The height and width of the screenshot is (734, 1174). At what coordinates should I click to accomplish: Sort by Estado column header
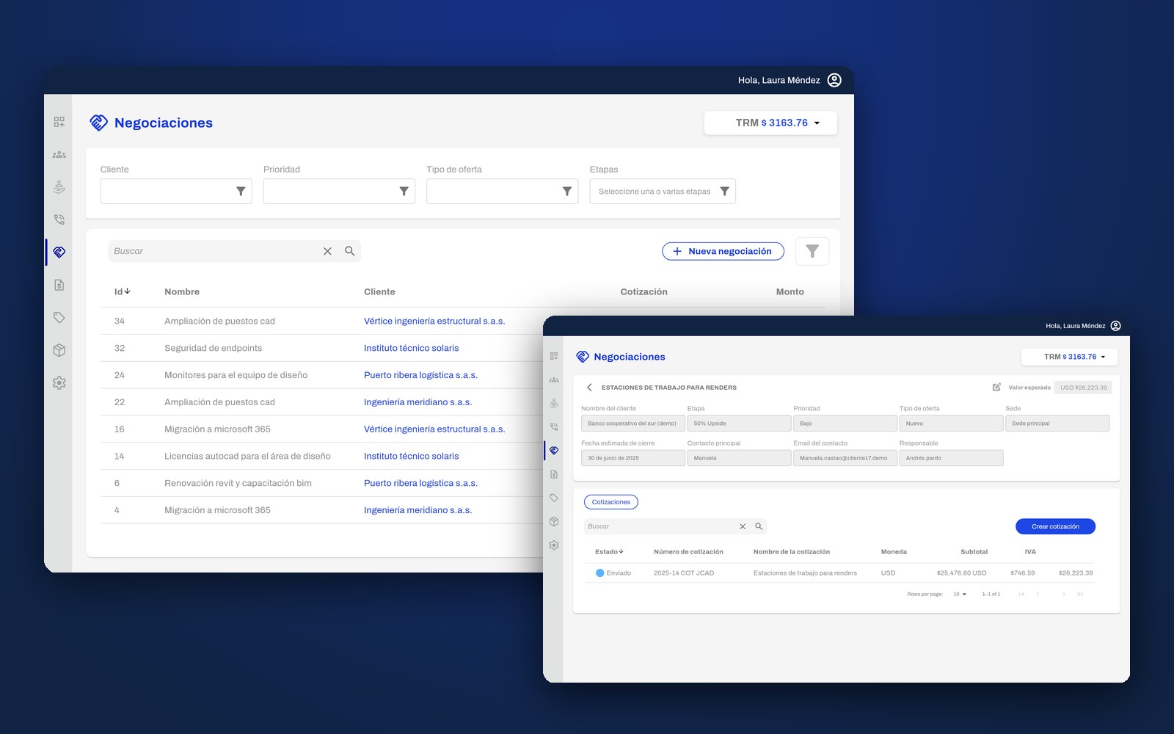click(x=609, y=551)
